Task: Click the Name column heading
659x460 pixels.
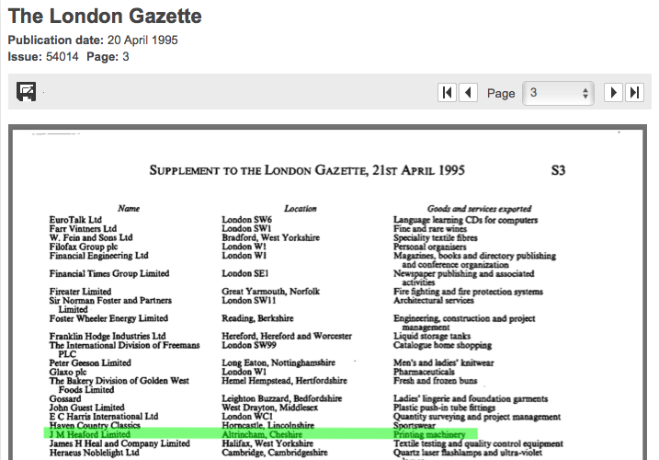Action: 129,208
